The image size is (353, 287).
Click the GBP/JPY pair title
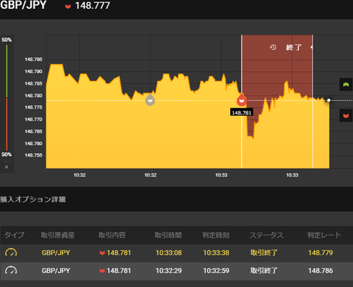24,5
